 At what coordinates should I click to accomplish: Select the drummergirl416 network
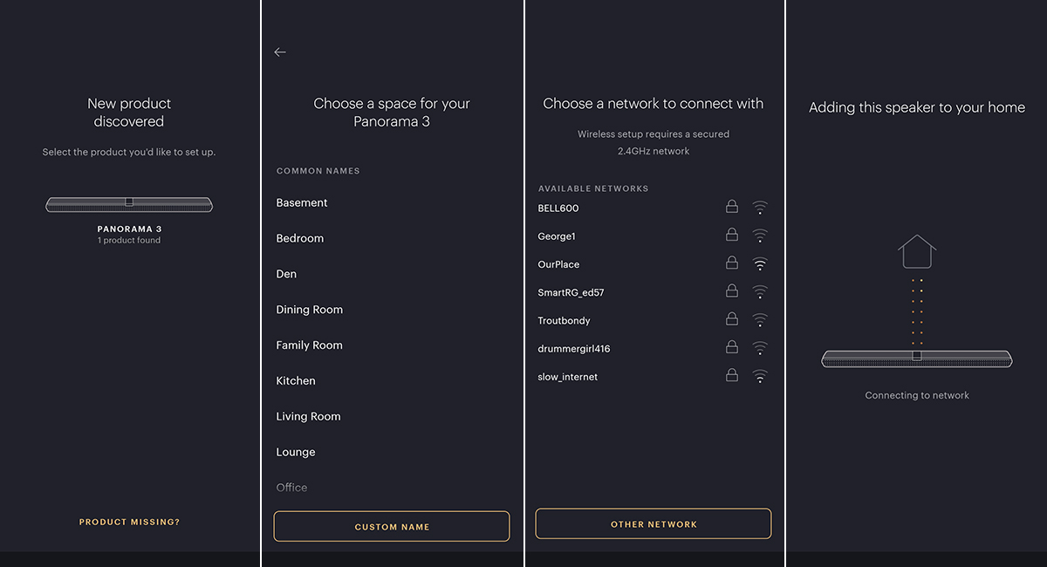coord(654,348)
